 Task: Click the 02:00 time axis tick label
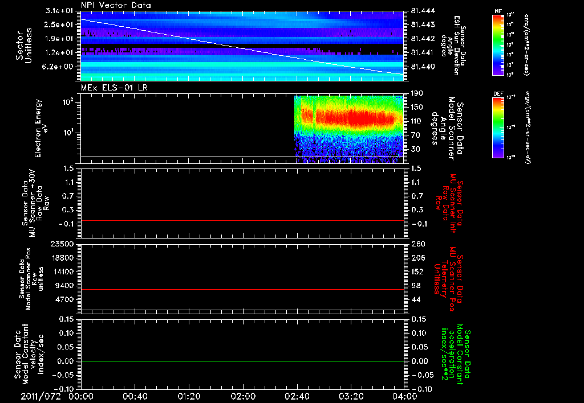point(242,396)
